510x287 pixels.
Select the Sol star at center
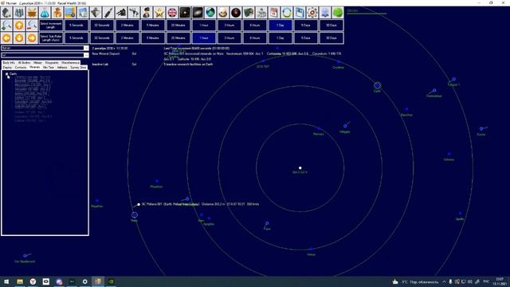pos(300,168)
